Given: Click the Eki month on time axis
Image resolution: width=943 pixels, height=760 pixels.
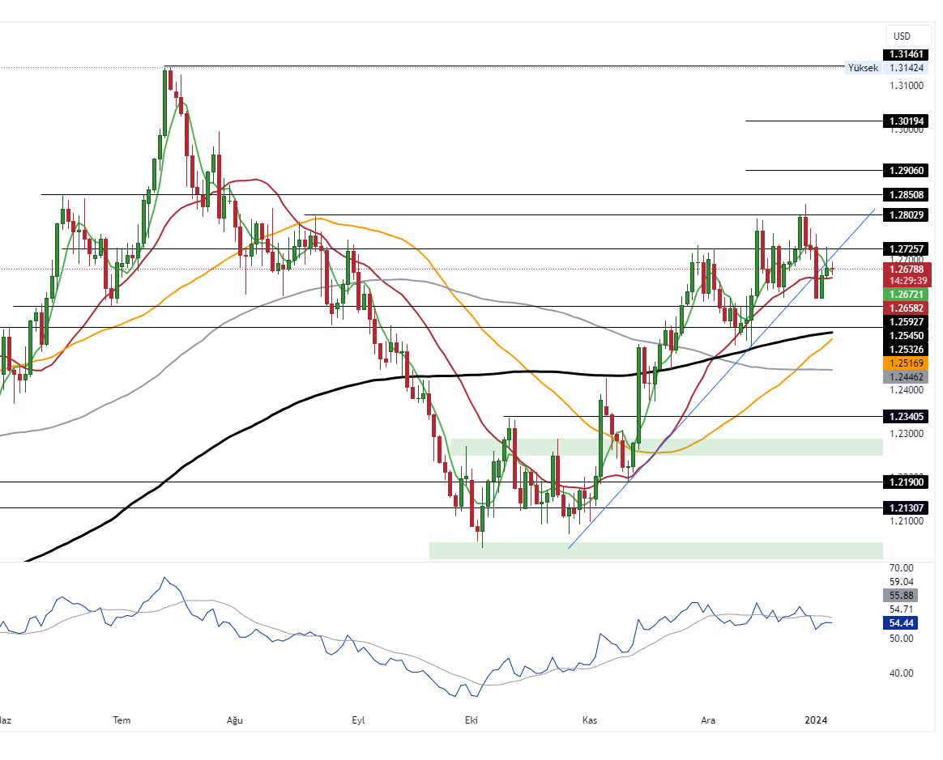Looking at the screenshot, I should point(469,720).
